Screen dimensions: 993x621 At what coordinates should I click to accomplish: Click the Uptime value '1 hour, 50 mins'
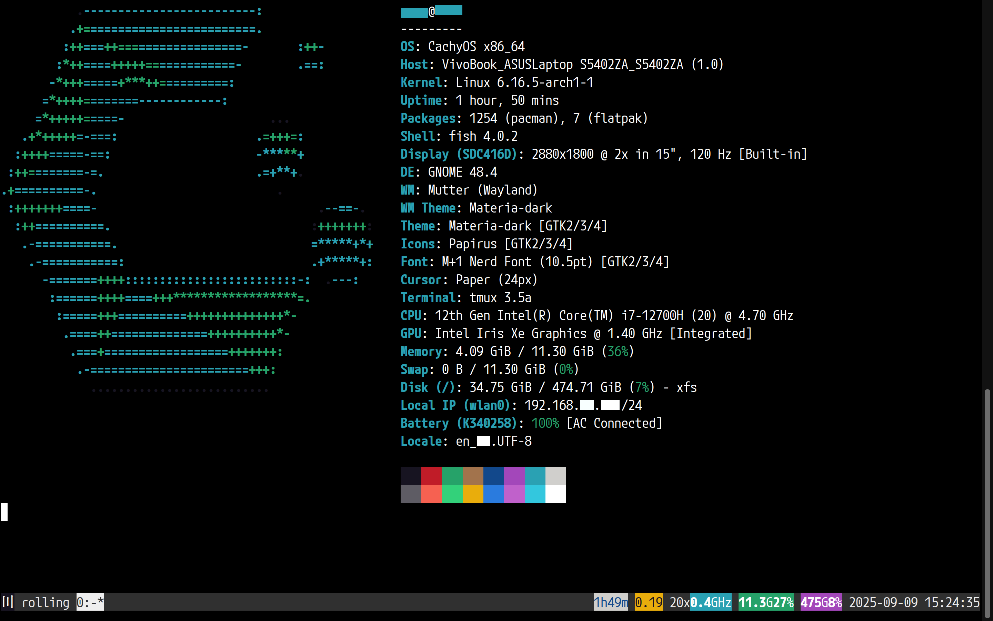tap(507, 101)
